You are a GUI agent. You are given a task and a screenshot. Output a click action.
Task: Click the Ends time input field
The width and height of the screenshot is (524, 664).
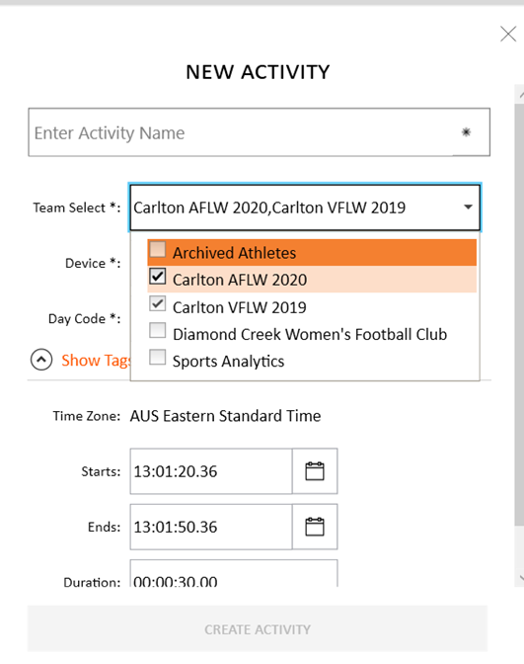tap(211, 527)
